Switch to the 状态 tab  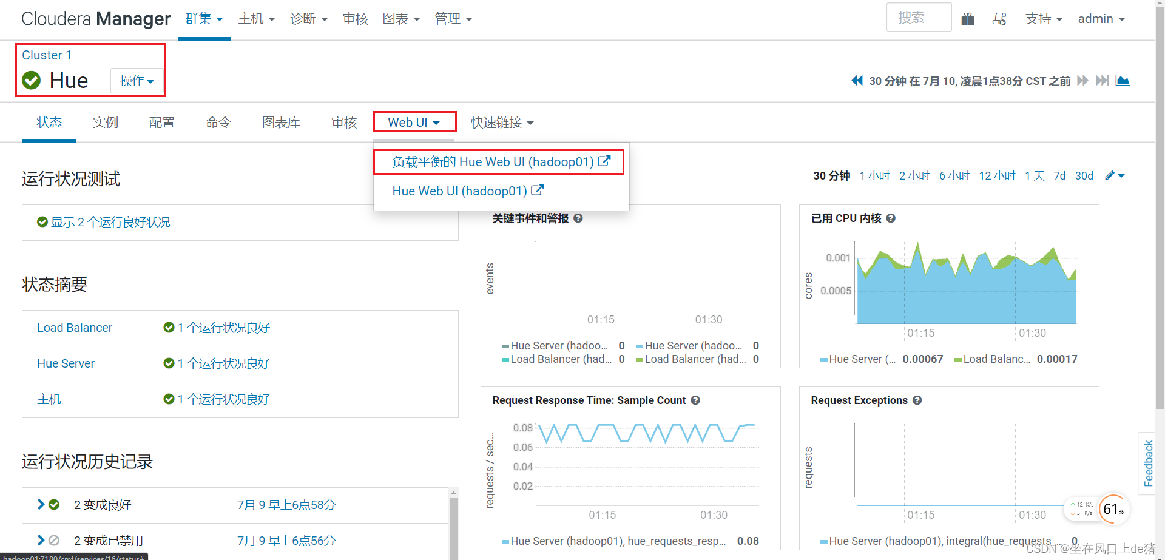coord(49,123)
